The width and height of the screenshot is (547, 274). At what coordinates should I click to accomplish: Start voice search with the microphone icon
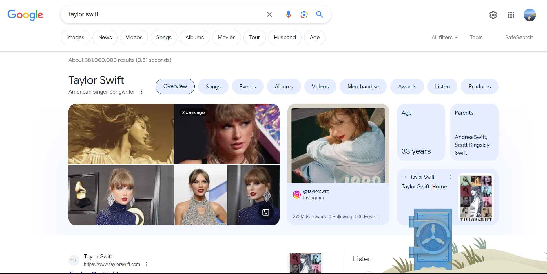click(288, 14)
